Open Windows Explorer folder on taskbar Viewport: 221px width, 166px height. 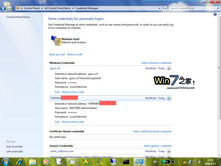[x=32, y=162]
